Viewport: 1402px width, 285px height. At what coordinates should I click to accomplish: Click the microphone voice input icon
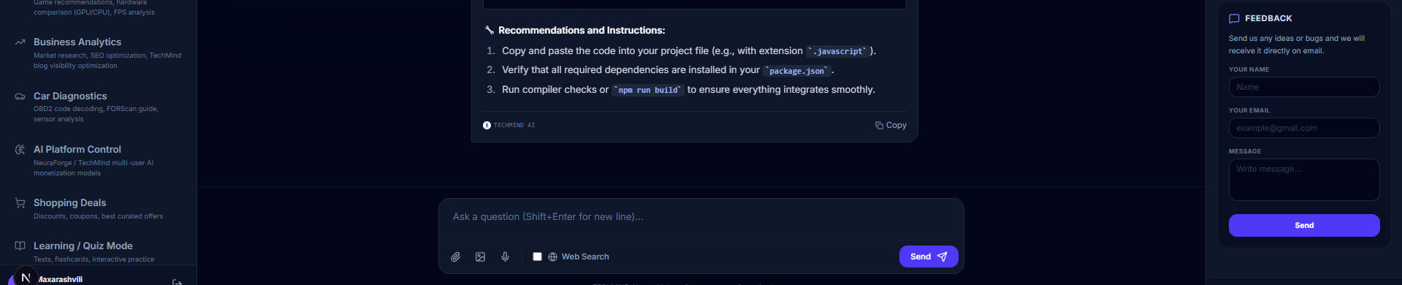505,257
